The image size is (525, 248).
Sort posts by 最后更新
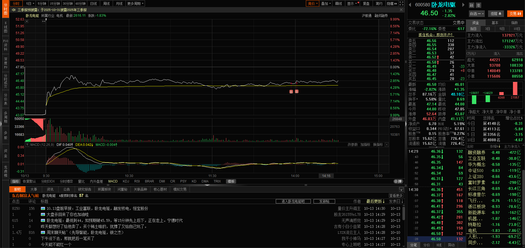pos(376,201)
